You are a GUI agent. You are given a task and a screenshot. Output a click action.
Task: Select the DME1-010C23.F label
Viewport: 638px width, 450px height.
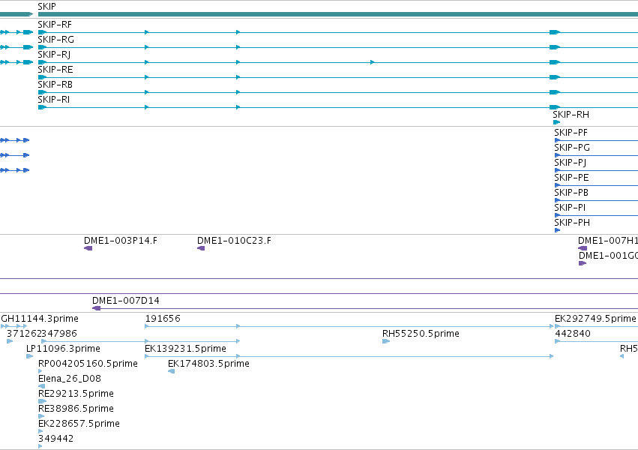234,241
